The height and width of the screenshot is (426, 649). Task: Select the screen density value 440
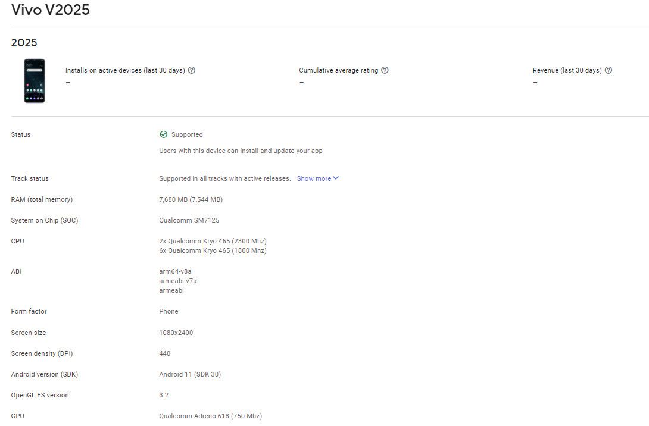click(x=165, y=353)
